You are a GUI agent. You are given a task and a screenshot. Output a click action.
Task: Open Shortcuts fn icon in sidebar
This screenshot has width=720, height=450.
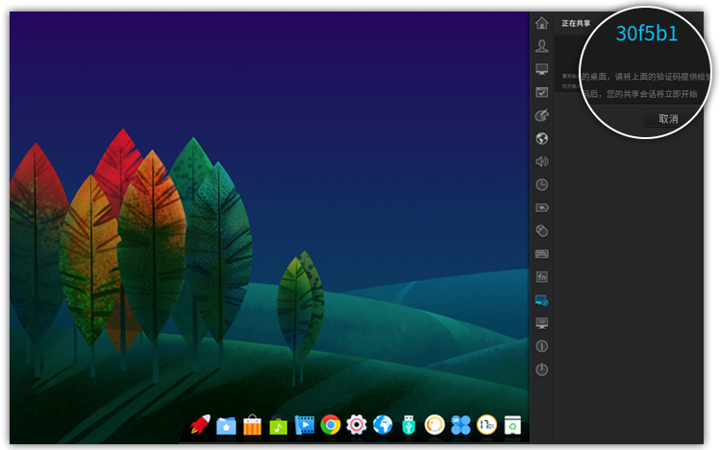[542, 276]
